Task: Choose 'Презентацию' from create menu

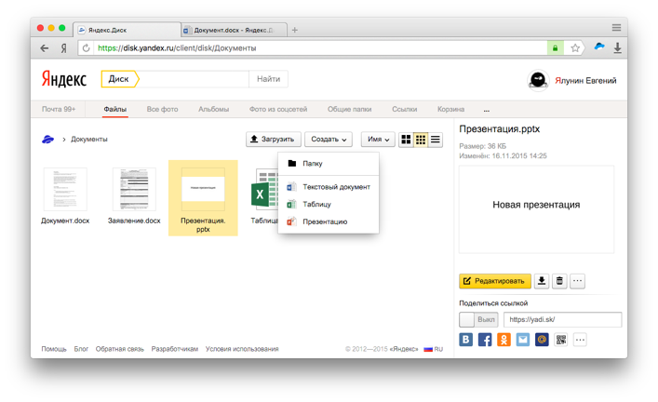Action: 329,221
